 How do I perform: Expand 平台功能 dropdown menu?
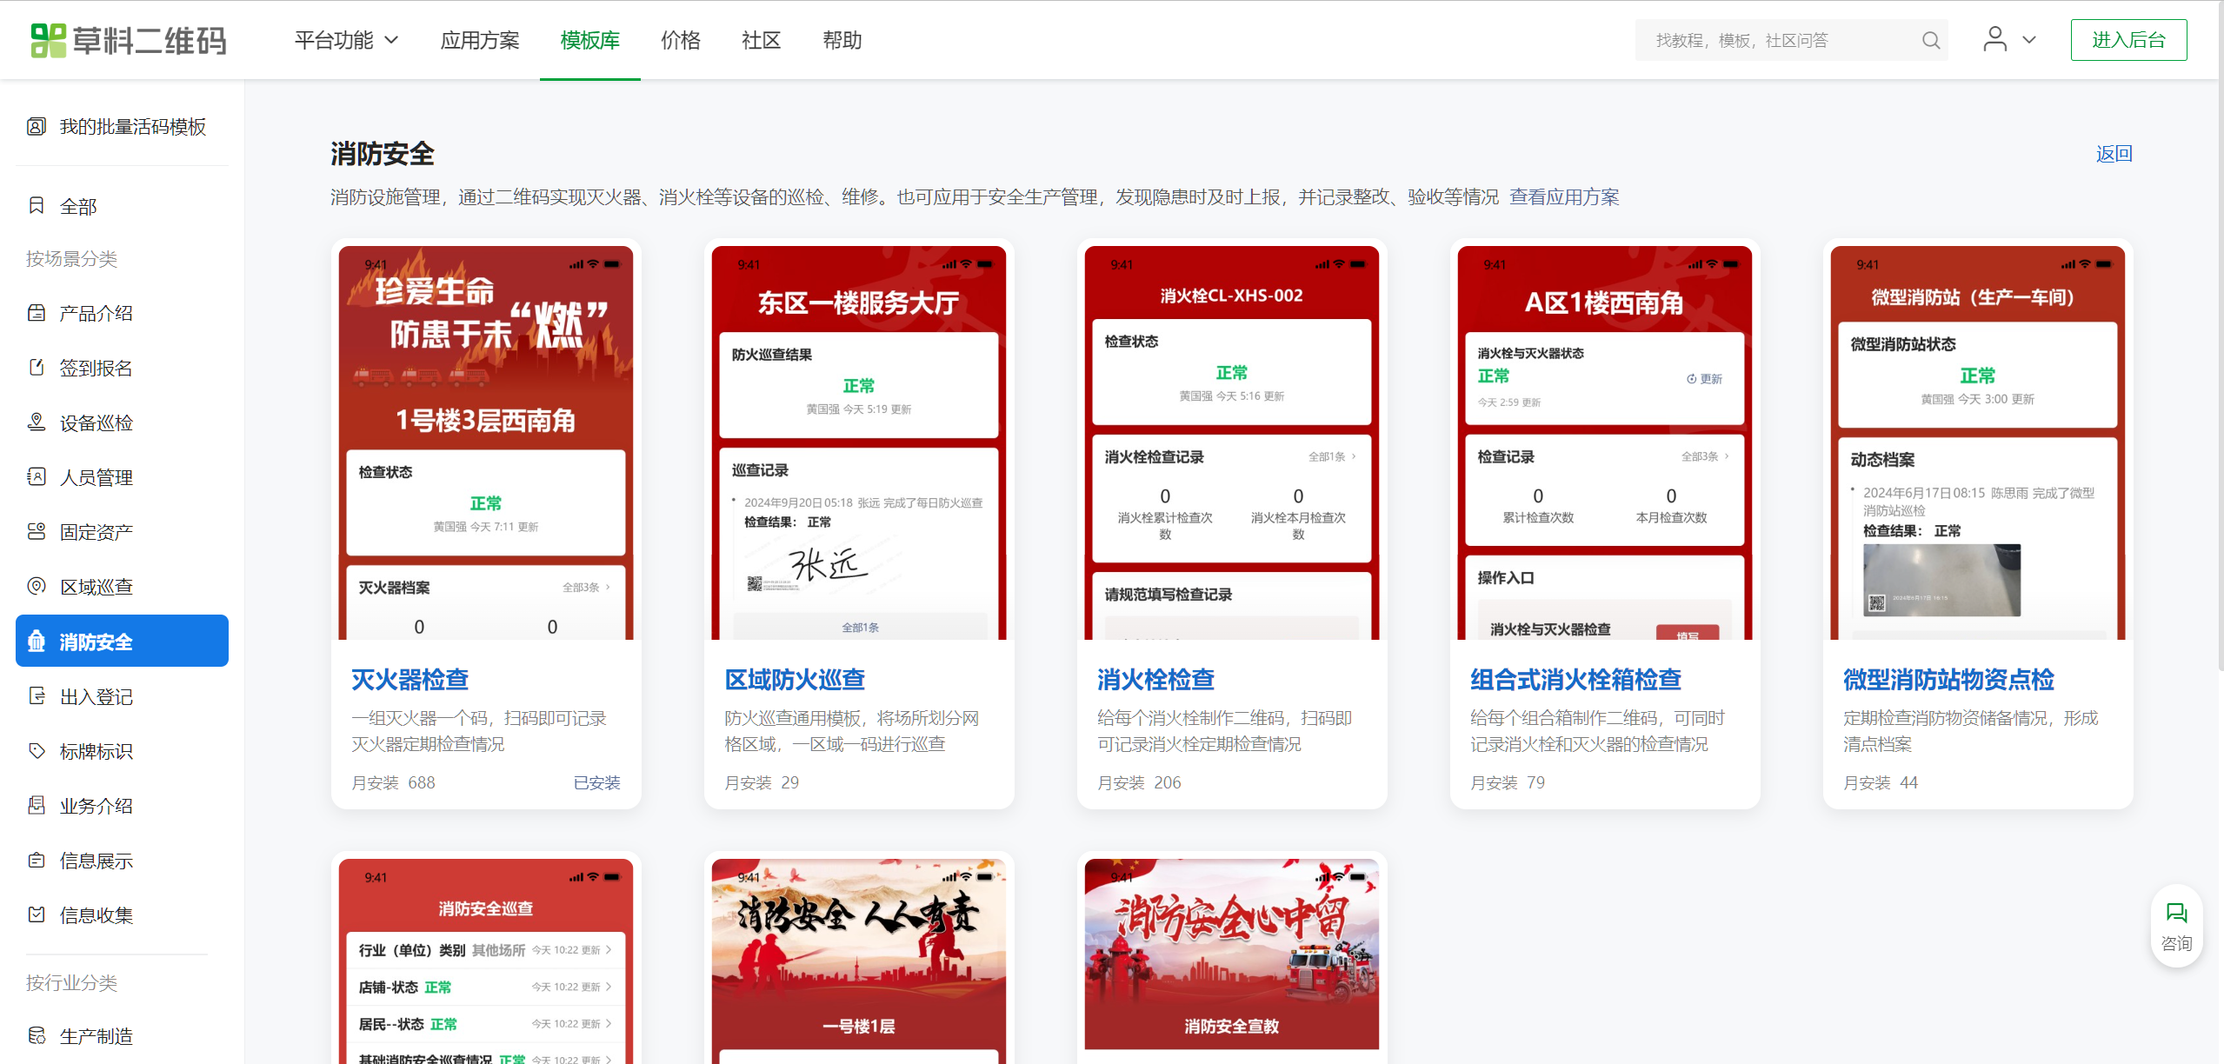point(346,40)
